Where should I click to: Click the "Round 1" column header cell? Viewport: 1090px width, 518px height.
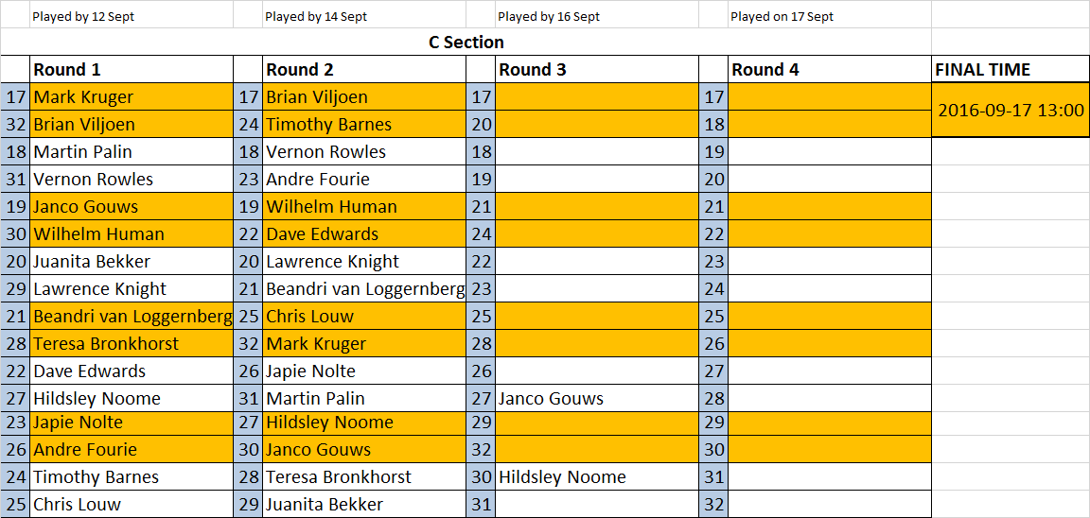pyautogui.click(x=131, y=70)
